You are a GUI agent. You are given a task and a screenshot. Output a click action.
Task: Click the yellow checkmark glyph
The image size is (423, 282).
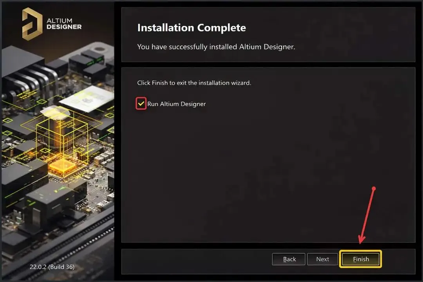(141, 104)
